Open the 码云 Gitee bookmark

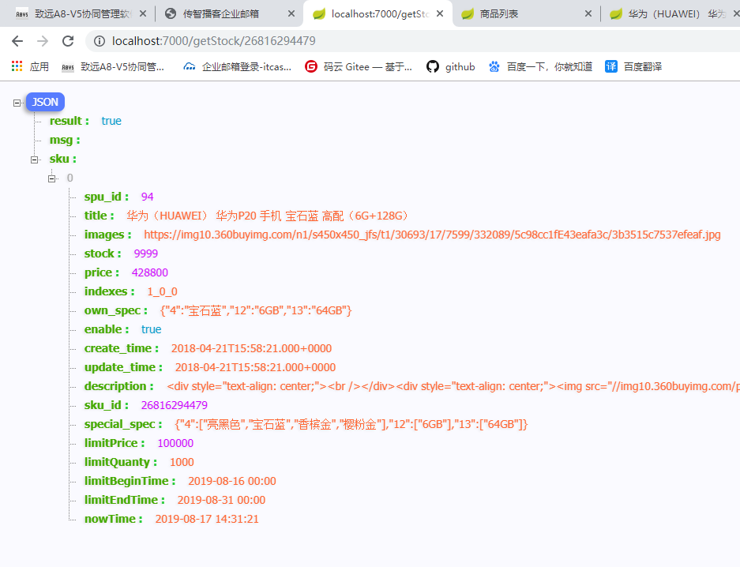pos(359,66)
